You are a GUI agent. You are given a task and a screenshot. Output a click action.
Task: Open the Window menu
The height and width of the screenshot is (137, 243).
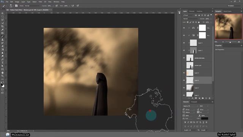point(56,2)
